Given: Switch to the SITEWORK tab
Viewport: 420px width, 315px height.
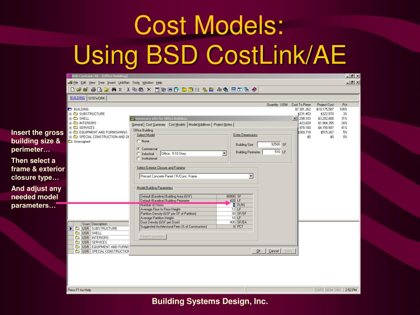Looking at the screenshot, I should 97,98.
